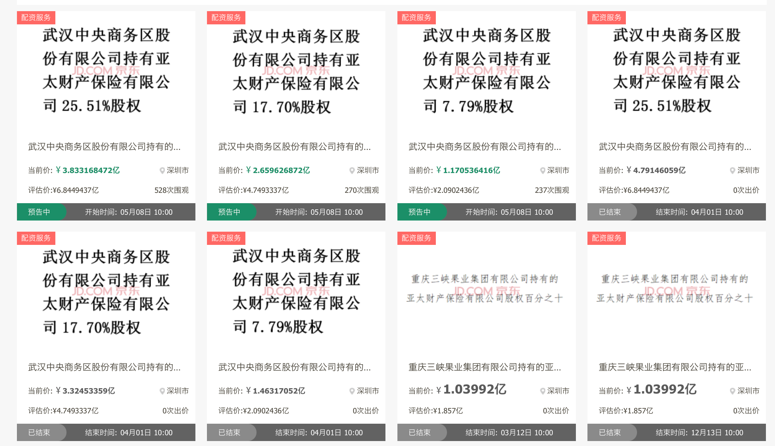Click location pin icon on 03月12日 card
Viewport: 775px width, 446px height.
[x=543, y=391]
